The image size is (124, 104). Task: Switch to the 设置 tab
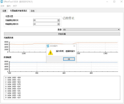[4, 11]
